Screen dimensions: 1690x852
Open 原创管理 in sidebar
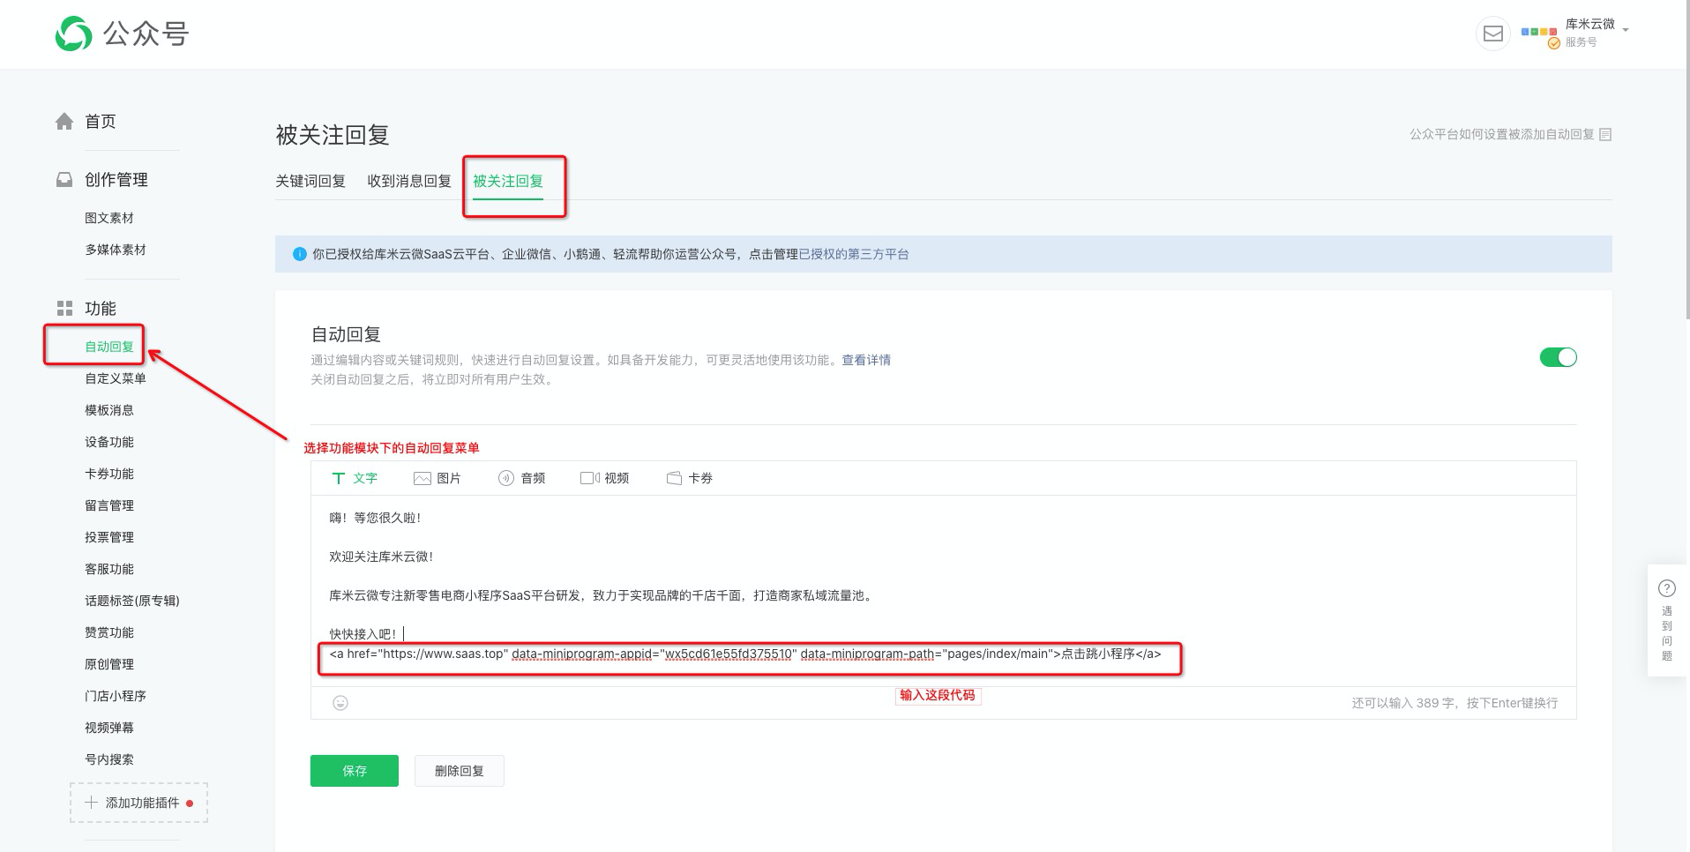click(x=109, y=664)
